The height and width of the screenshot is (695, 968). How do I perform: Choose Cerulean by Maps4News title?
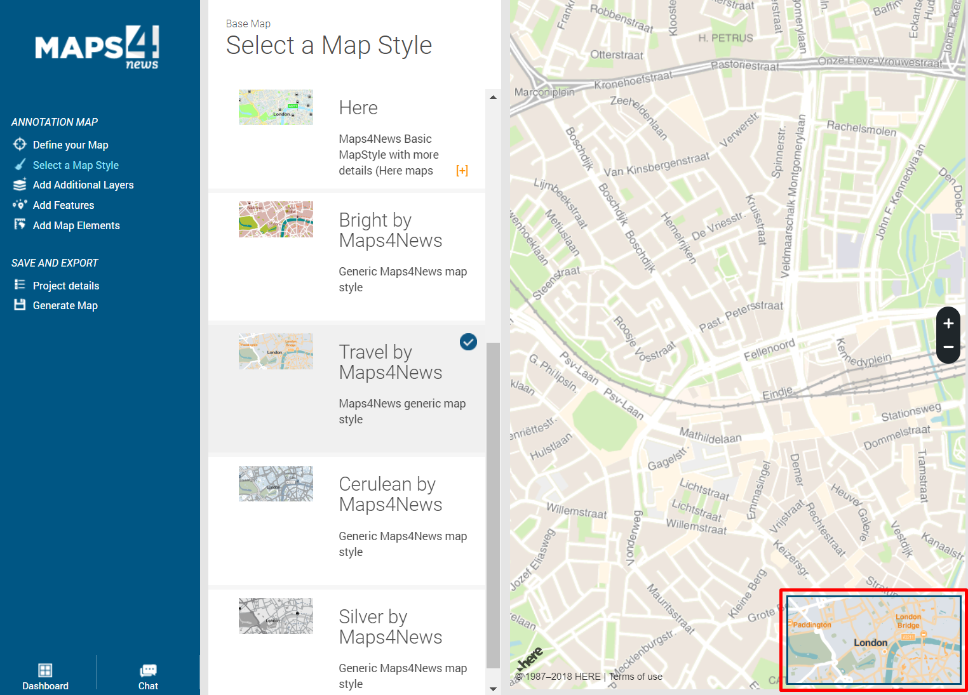(391, 494)
